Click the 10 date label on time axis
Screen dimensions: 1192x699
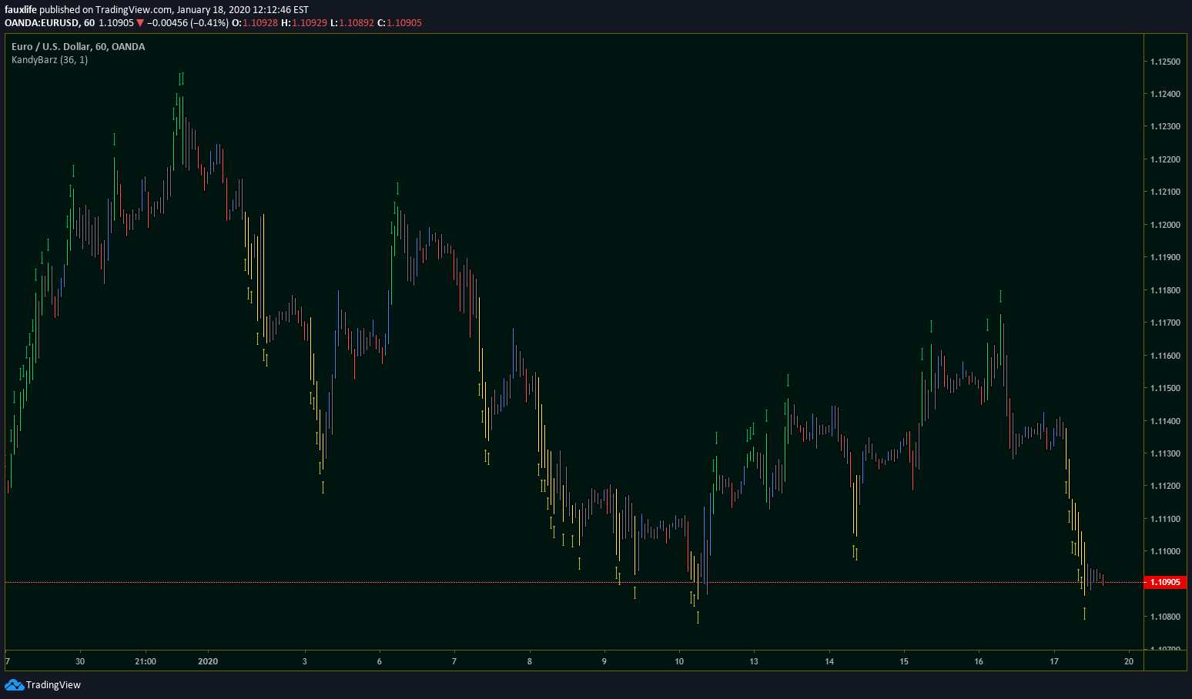679,661
